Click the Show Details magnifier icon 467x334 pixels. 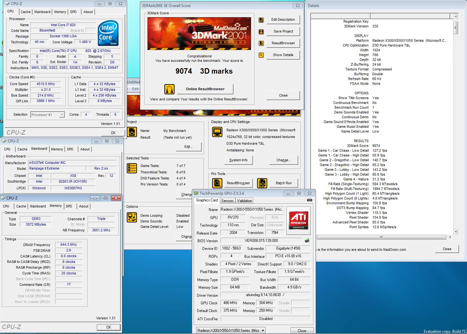tap(261, 55)
